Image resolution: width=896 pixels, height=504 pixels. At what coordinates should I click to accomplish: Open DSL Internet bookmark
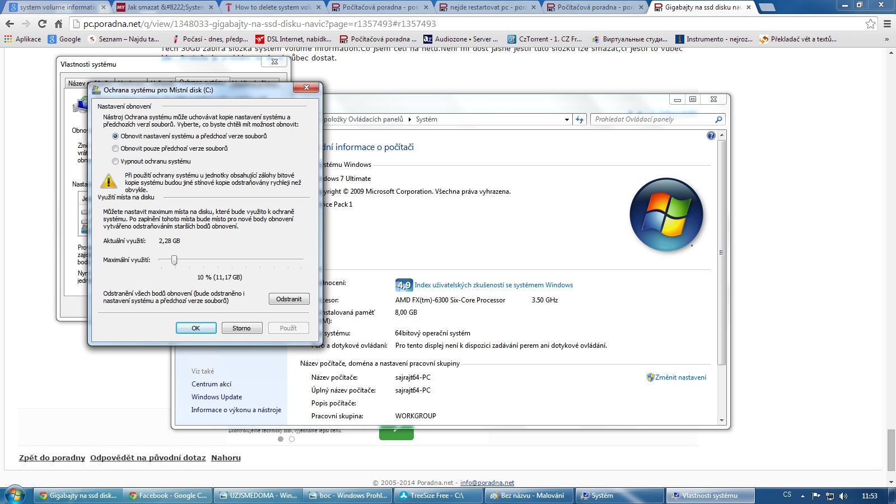pos(293,39)
